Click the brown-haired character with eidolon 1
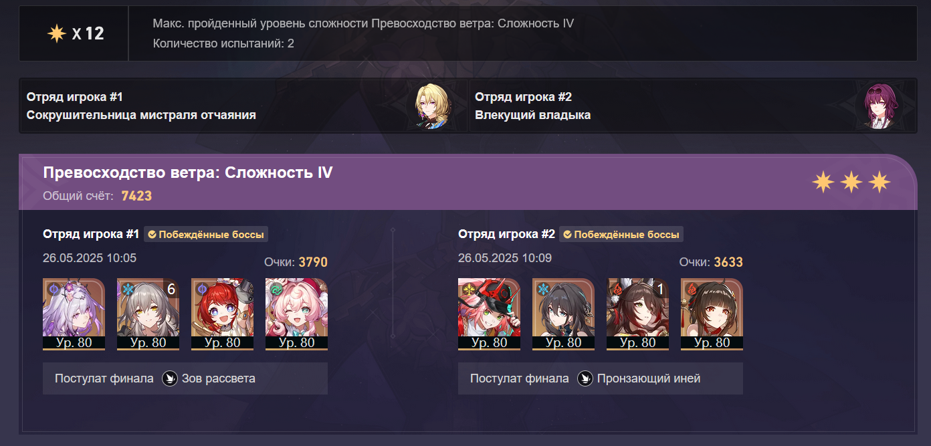Screen dimensions: 931x446 (x=637, y=314)
